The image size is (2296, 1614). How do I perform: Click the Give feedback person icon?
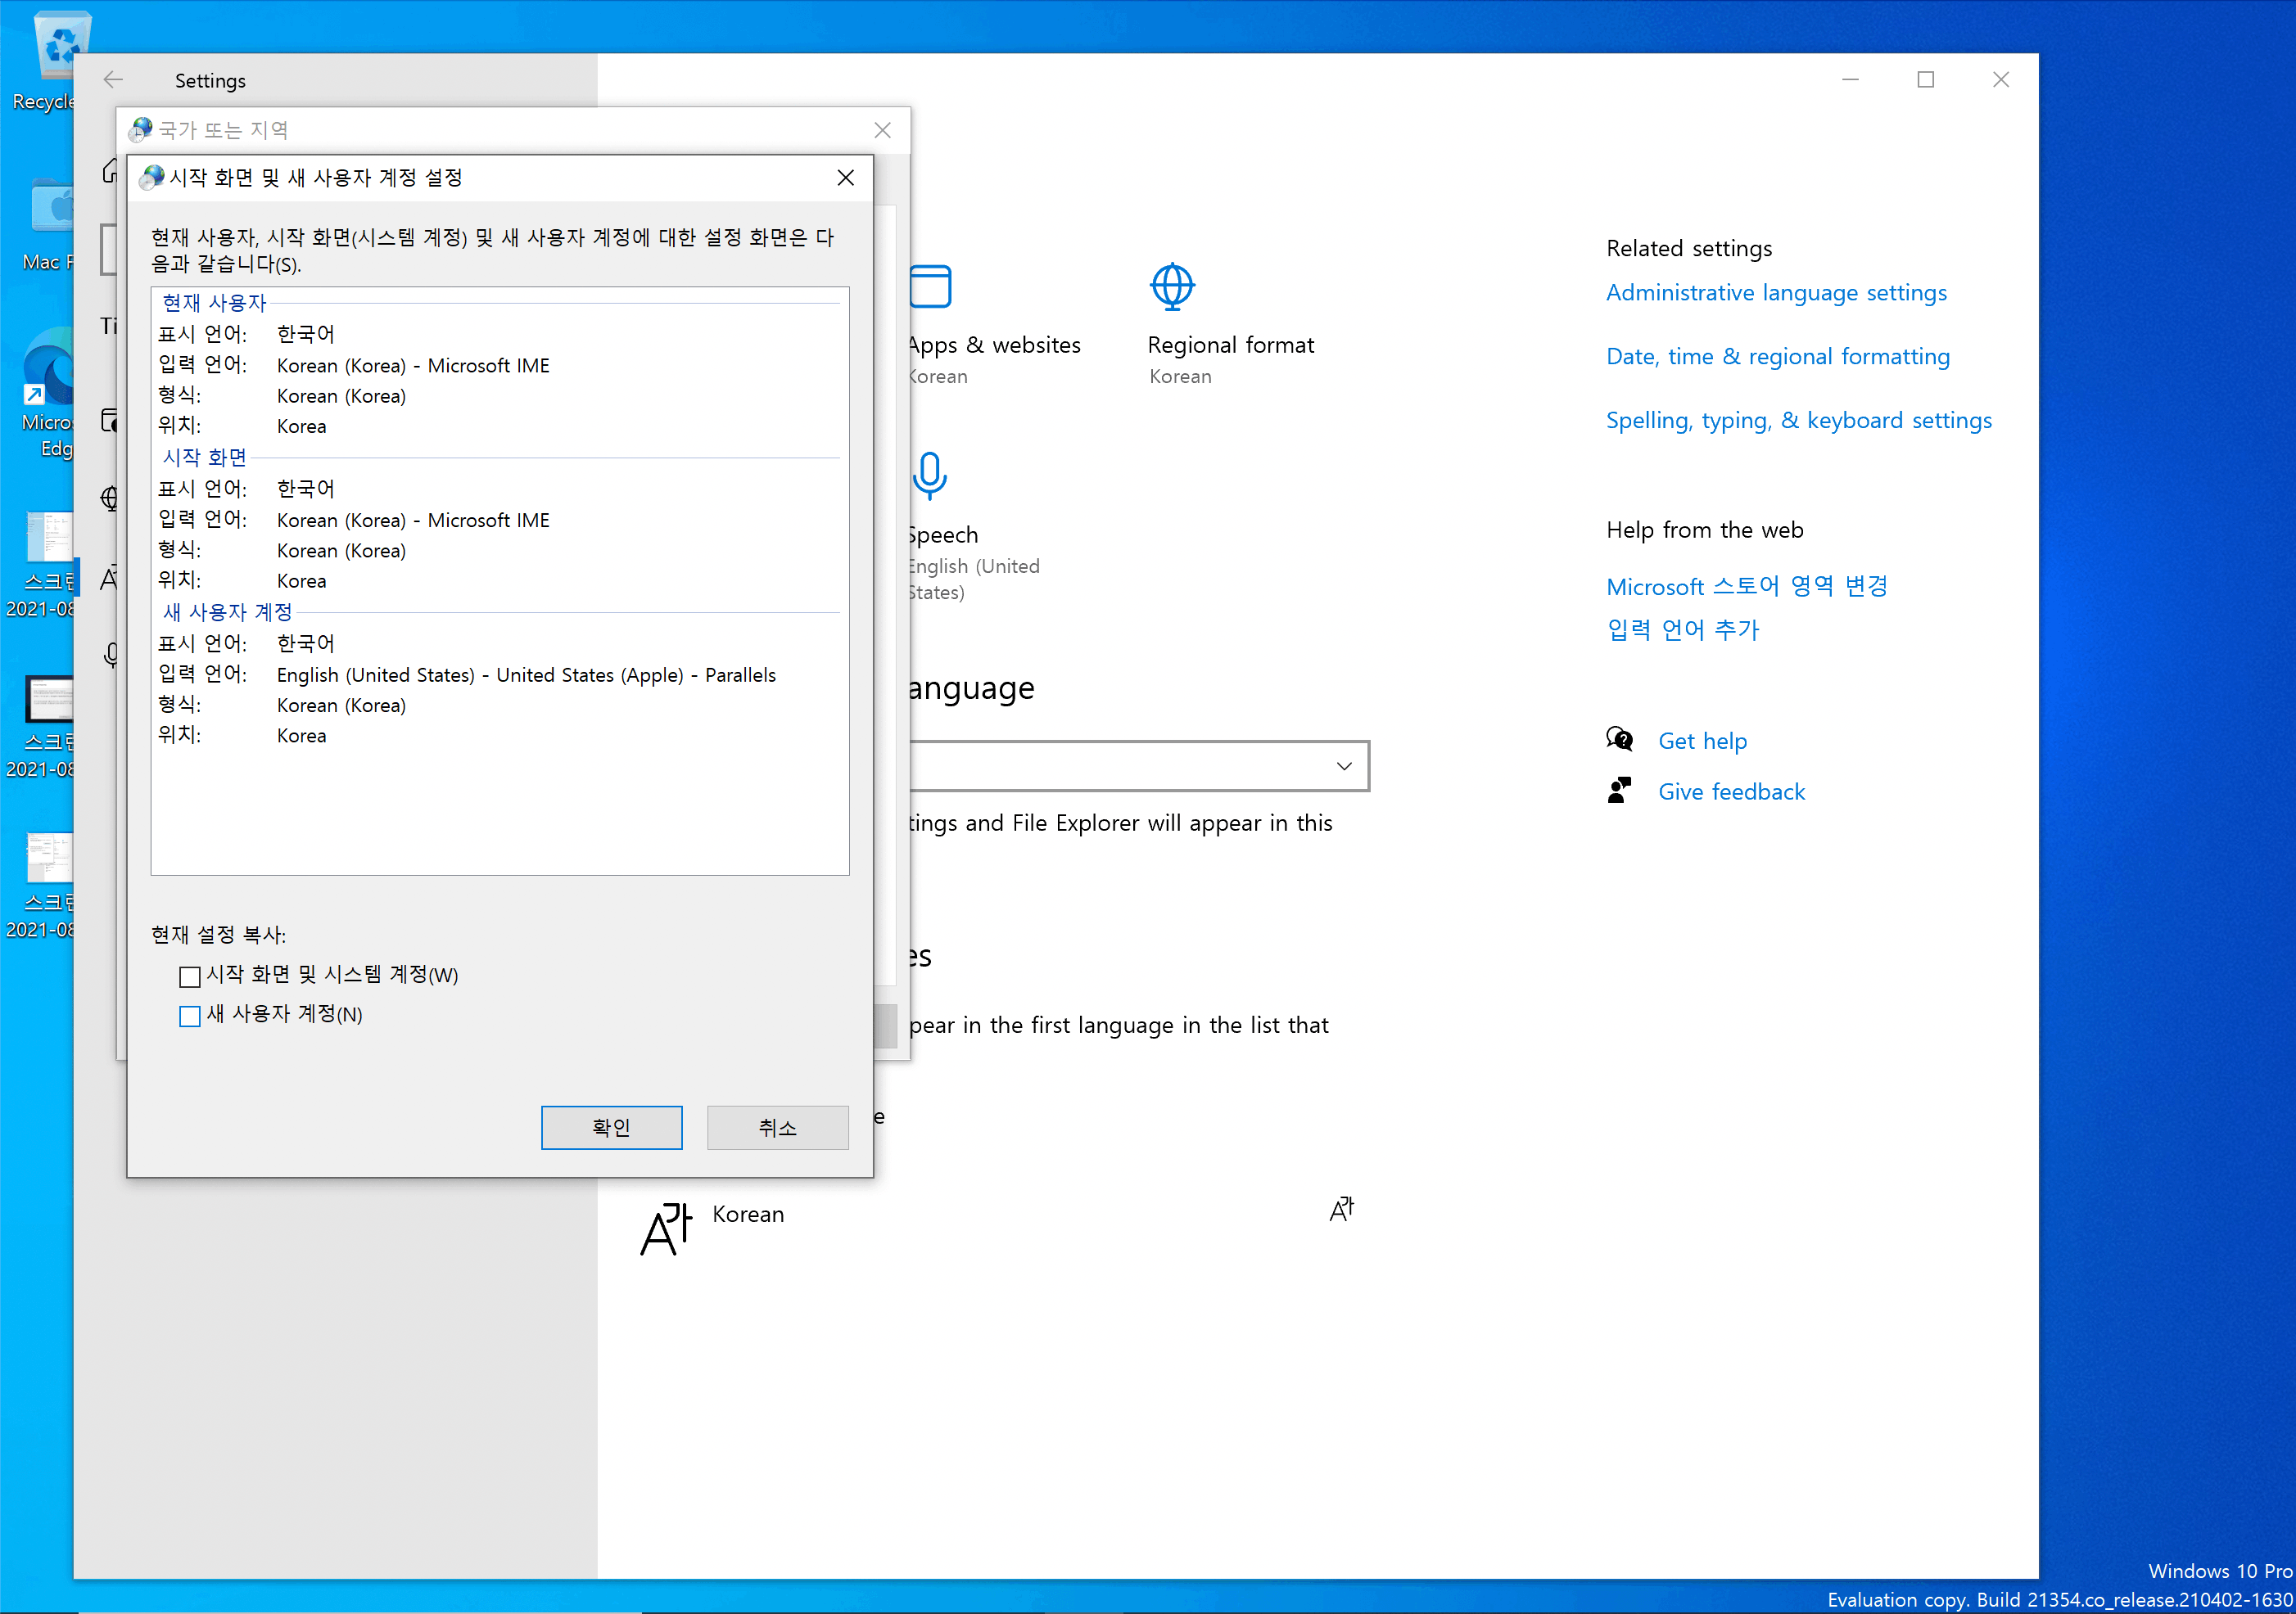(1619, 791)
